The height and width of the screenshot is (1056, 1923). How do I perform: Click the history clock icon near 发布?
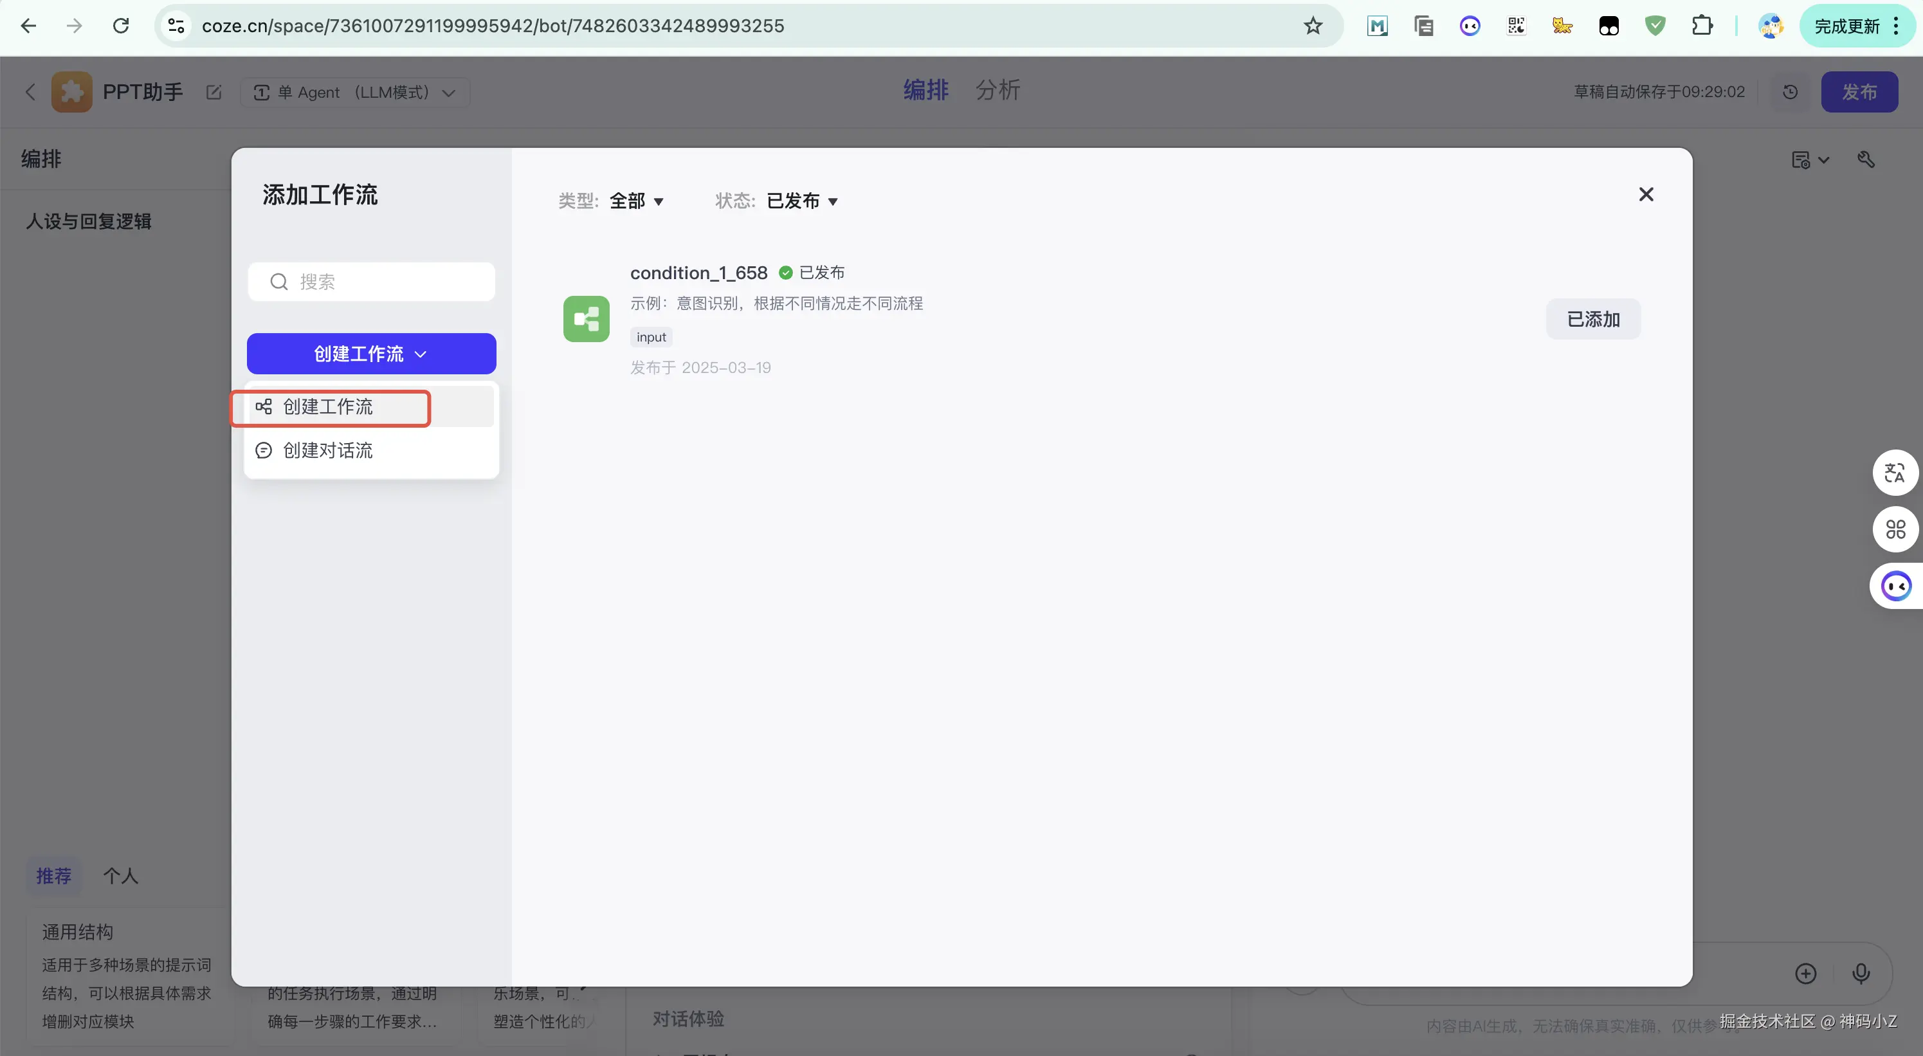coord(1790,92)
